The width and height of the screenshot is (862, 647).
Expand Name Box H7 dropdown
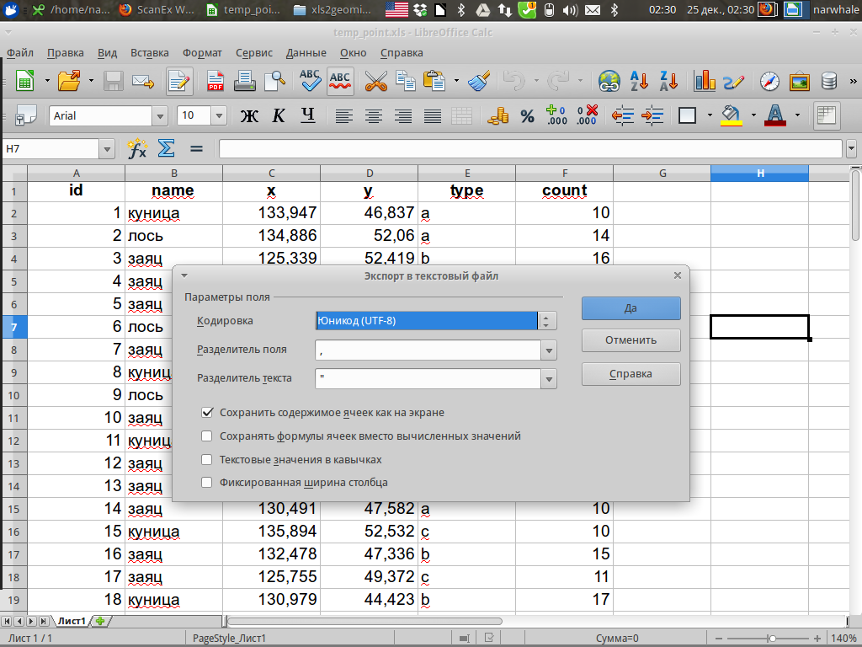[x=107, y=149]
